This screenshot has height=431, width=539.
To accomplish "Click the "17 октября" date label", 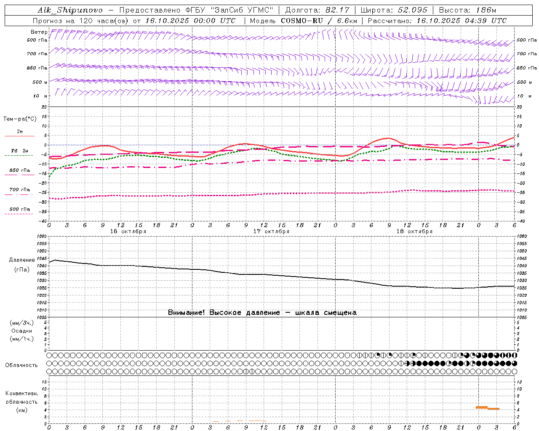I will pyautogui.click(x=271, y=231).
